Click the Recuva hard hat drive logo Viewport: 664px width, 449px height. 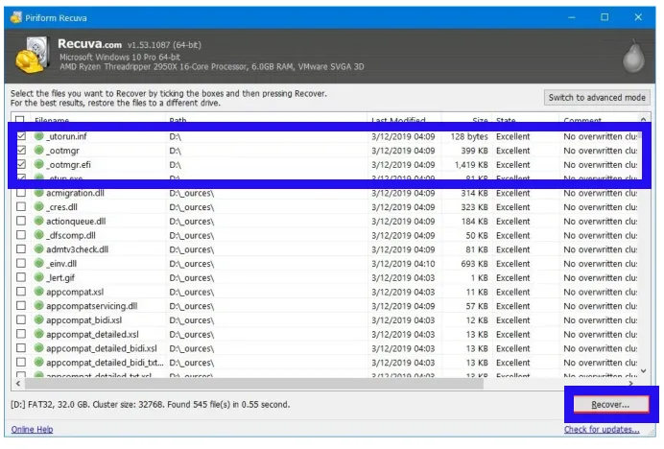(x=33, y=56)
